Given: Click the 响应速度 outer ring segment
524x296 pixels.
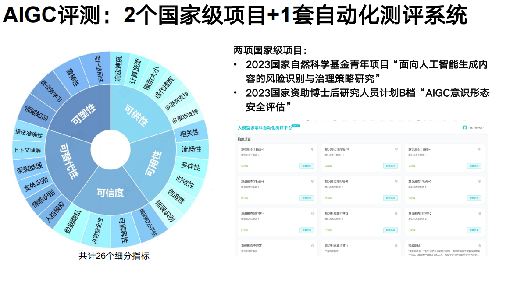Looking at the screenshot, I should [119, 69].
